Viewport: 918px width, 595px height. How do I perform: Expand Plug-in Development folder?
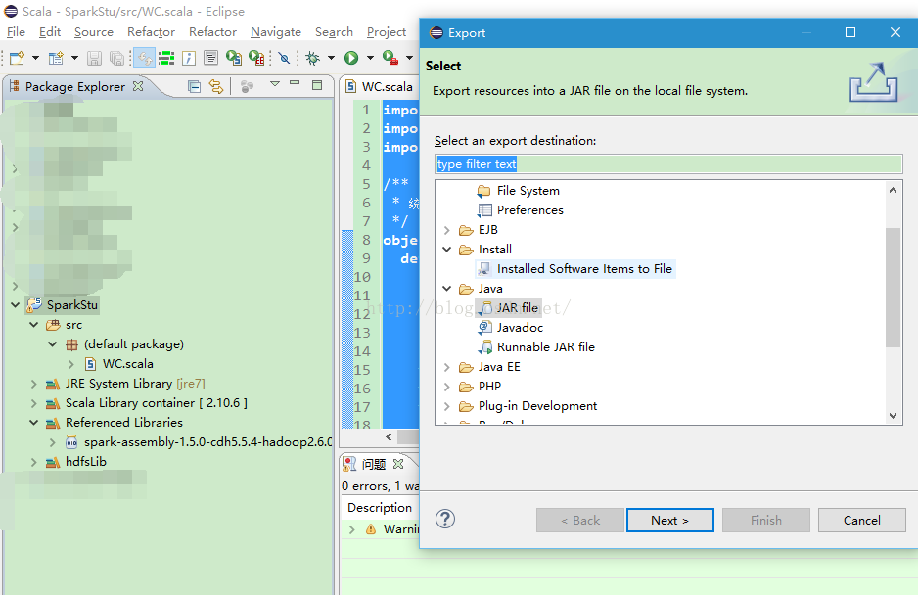point(447,406)
